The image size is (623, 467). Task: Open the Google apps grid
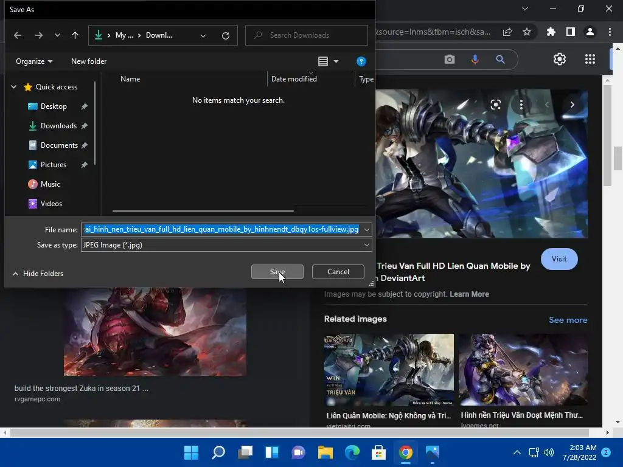[590, 60]
